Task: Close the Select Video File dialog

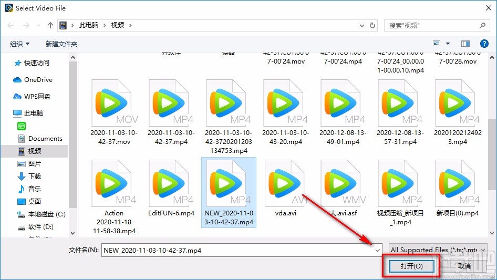Action: tap(489, 8)
